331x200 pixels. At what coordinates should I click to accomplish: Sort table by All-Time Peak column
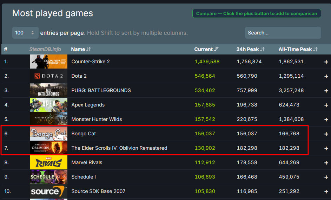pos(298,49)
